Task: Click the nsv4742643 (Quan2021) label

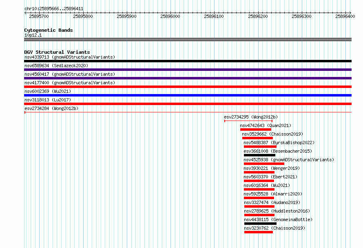Action: (x=266, y=125)
